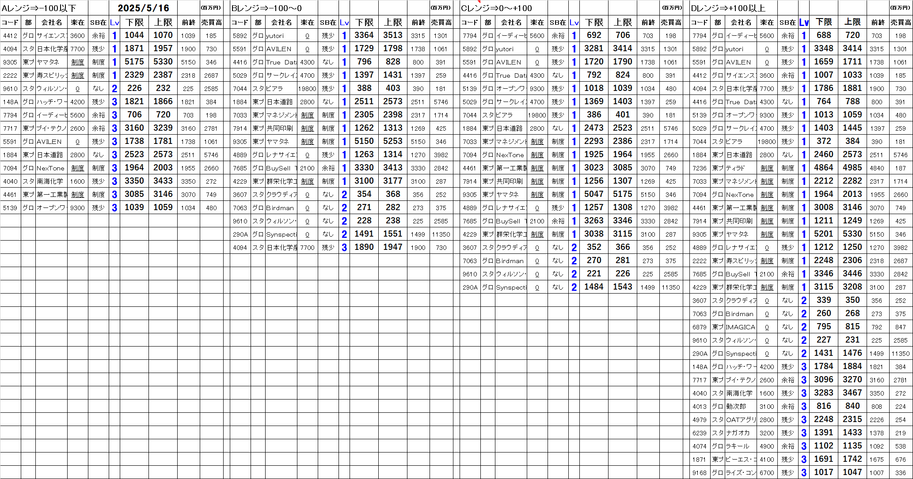Image resolution: width=913 pixels, height=479 pixels.
Task: Click the 会社名 column header in B range
Action: coord(282,23)
